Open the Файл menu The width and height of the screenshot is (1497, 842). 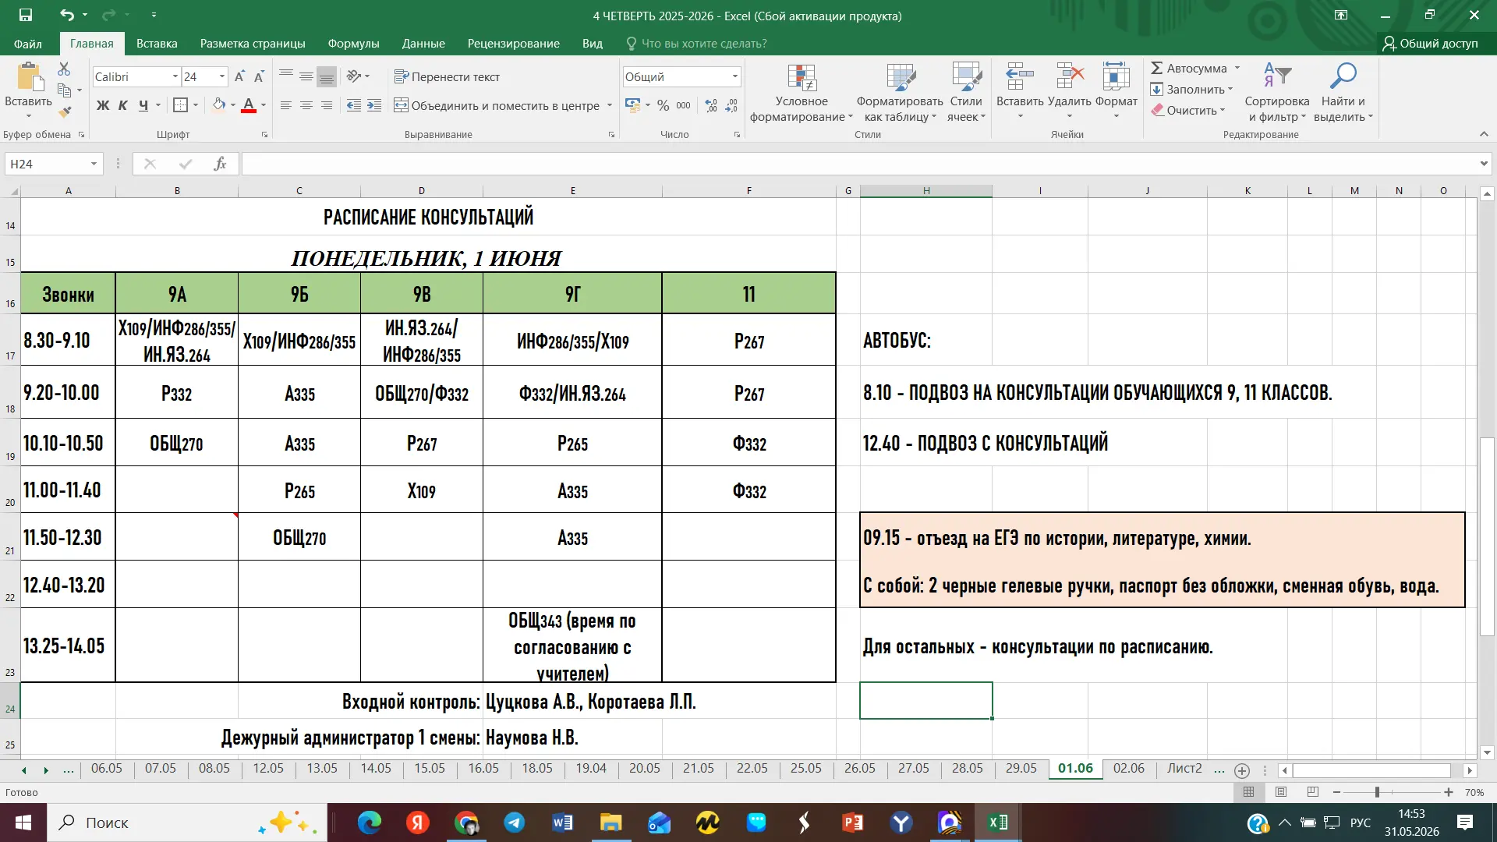28,44
